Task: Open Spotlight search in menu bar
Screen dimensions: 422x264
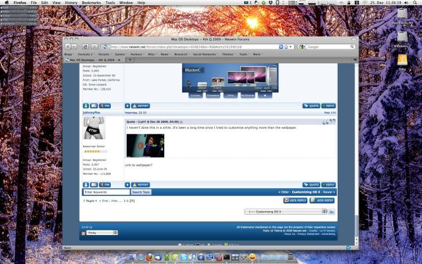Action: (x=415, y=3)
